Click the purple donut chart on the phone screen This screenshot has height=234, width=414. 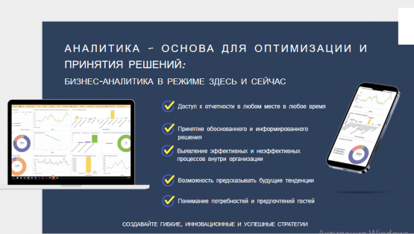point(358,155)
